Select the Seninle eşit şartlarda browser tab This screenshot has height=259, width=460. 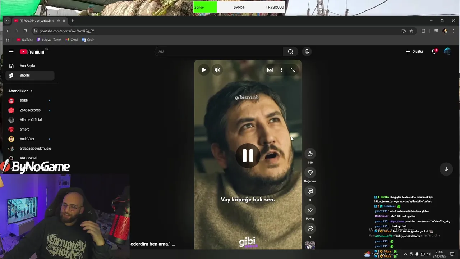pyautogui.click(x=40, y=21)
